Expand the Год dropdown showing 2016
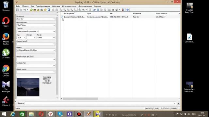 [24, 38]
